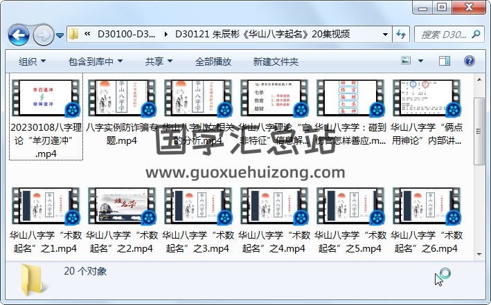Open the 共享 menu
491x305 pixels.
(159, 62)
